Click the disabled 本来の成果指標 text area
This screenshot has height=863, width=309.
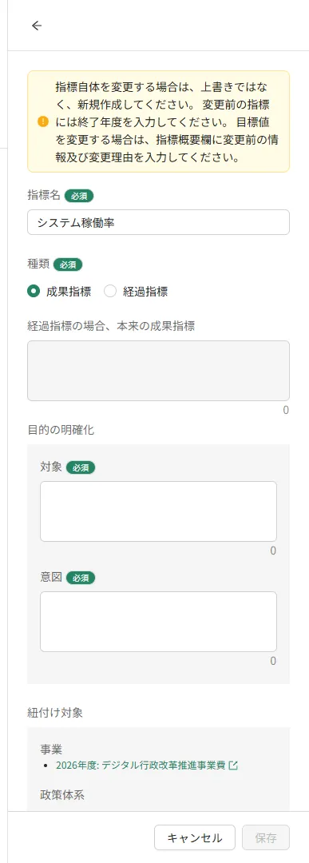tap(158, 371)
